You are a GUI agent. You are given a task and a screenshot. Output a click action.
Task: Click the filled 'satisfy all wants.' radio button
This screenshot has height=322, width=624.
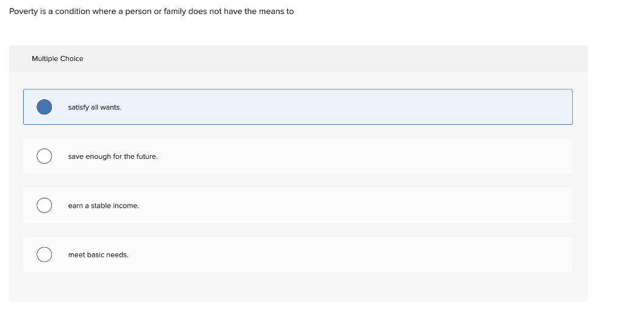coord(44,107)
